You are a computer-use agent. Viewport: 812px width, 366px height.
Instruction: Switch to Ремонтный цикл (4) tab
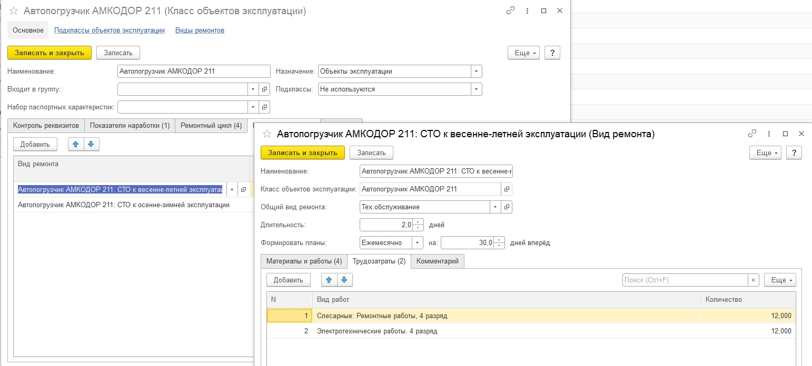(211, 126)
